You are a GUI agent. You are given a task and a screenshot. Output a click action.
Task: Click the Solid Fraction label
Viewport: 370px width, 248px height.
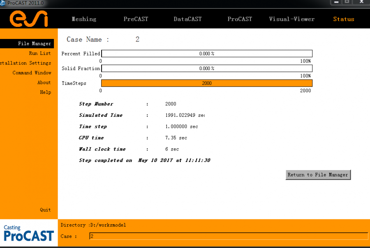pyautogui.click(x=81, y=68)
